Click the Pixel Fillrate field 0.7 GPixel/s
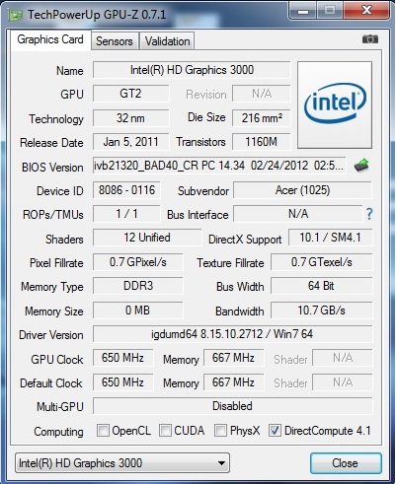 pyautogui.click(x=137, y=262)
